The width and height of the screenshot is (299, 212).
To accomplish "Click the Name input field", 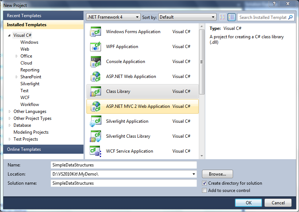I will pos(124,165).
